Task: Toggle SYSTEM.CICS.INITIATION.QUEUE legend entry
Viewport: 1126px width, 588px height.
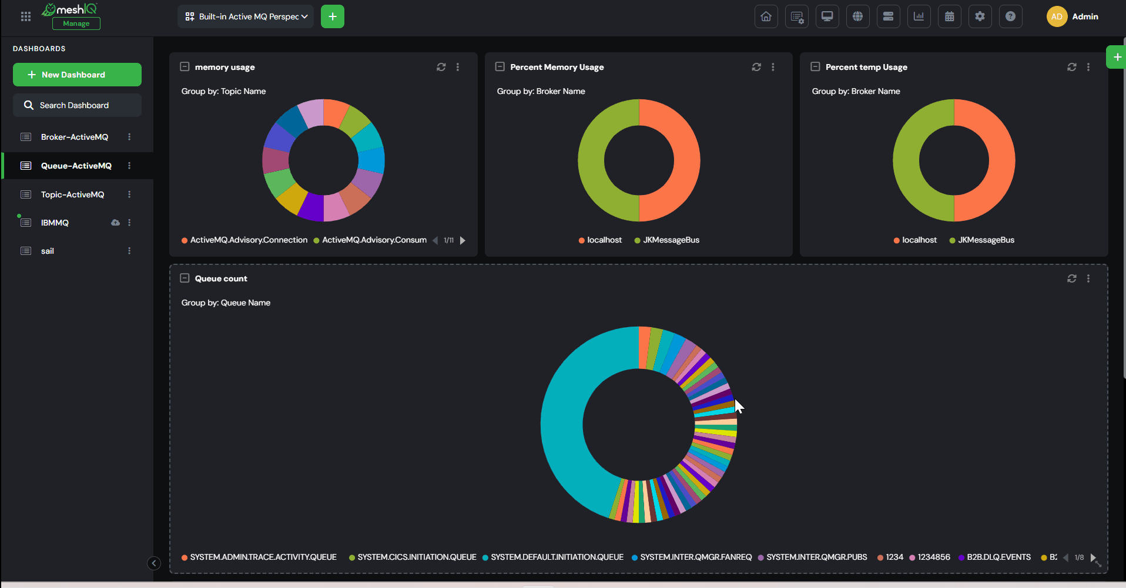Action: 413,557
